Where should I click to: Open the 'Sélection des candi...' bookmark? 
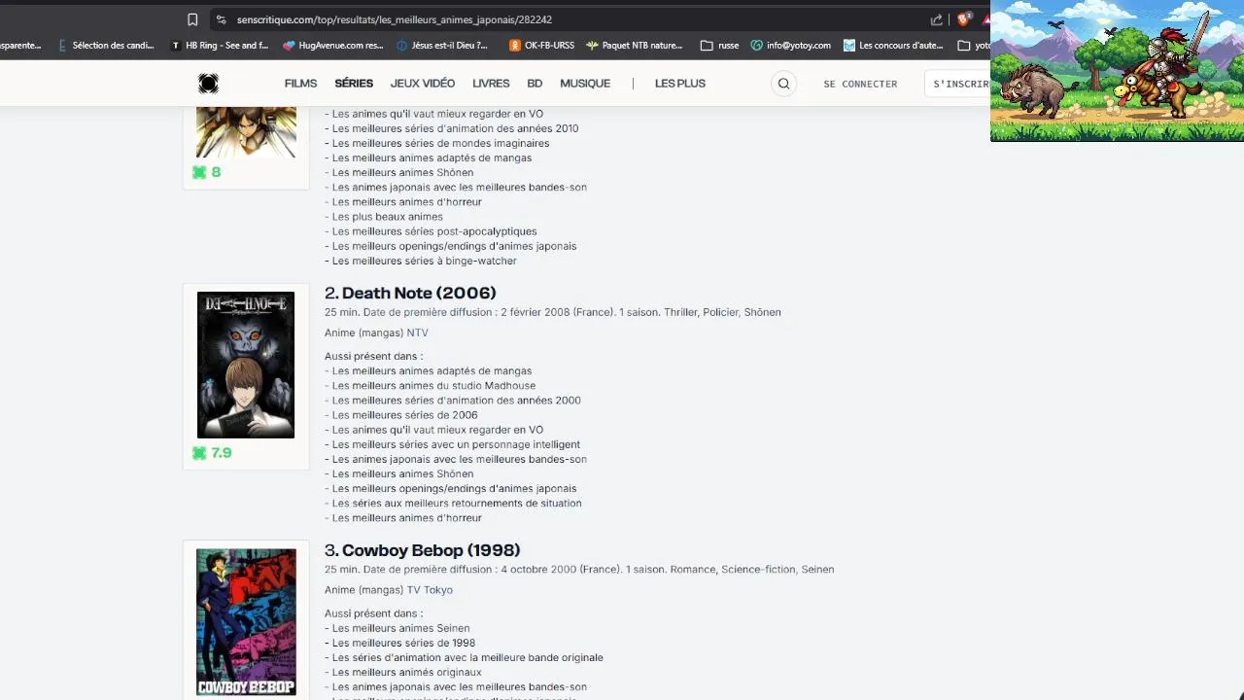coord(106,45)
